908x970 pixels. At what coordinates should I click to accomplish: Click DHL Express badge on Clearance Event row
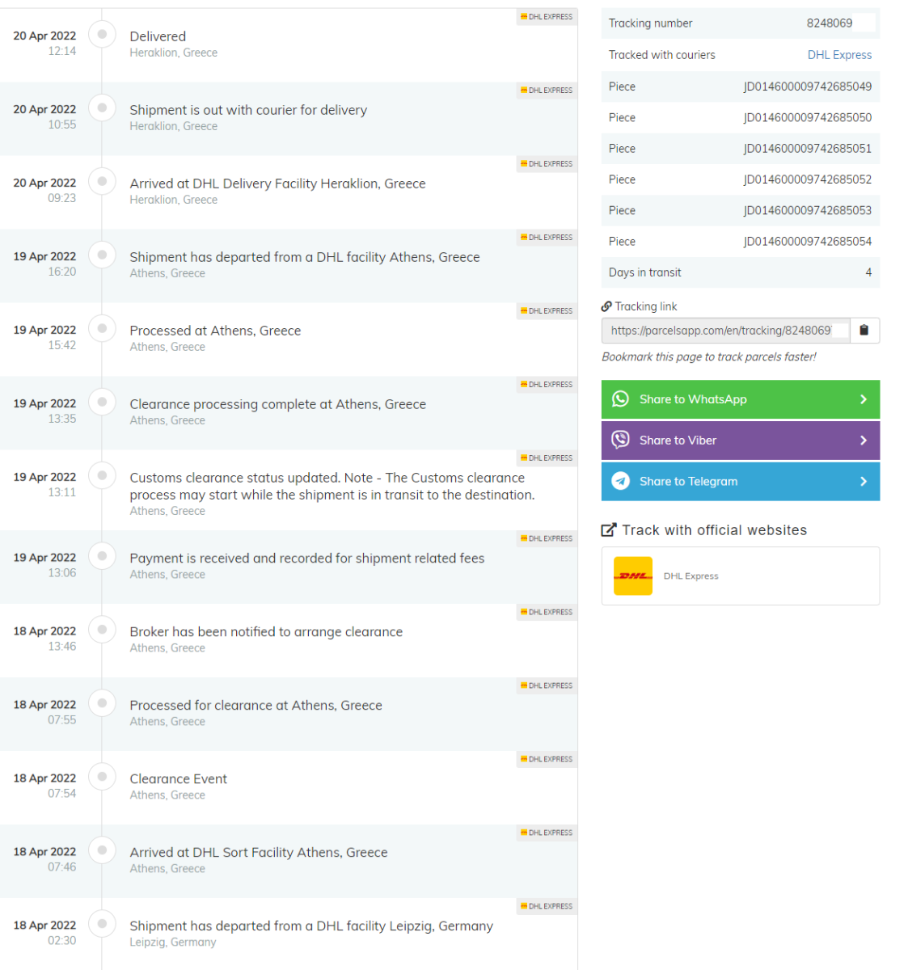[547, 759]
